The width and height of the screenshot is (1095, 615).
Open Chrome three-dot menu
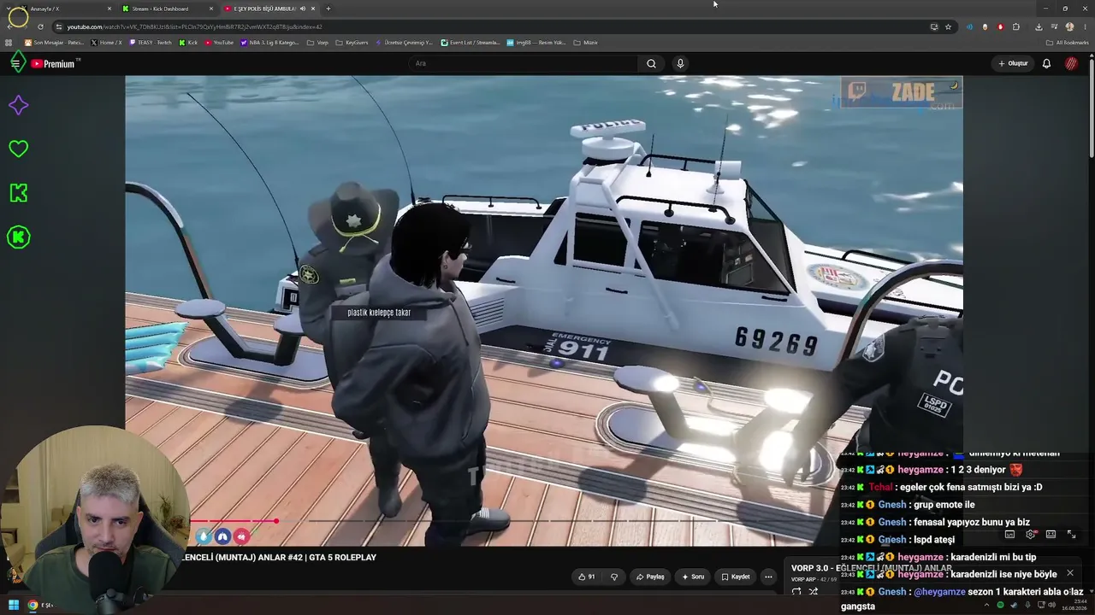click(1083, 26)
